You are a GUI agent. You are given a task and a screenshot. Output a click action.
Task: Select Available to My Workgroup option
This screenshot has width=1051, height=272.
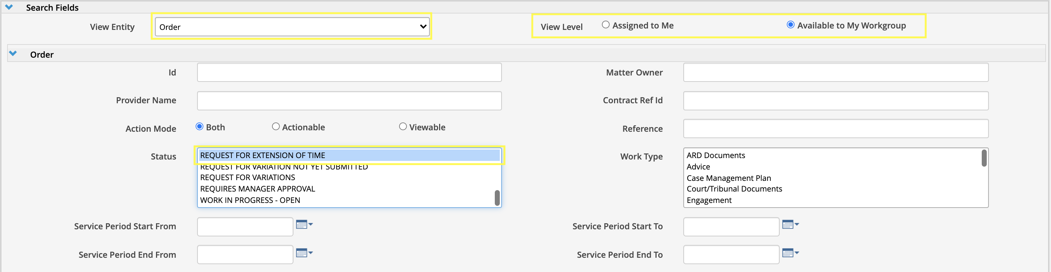point(790,25)
